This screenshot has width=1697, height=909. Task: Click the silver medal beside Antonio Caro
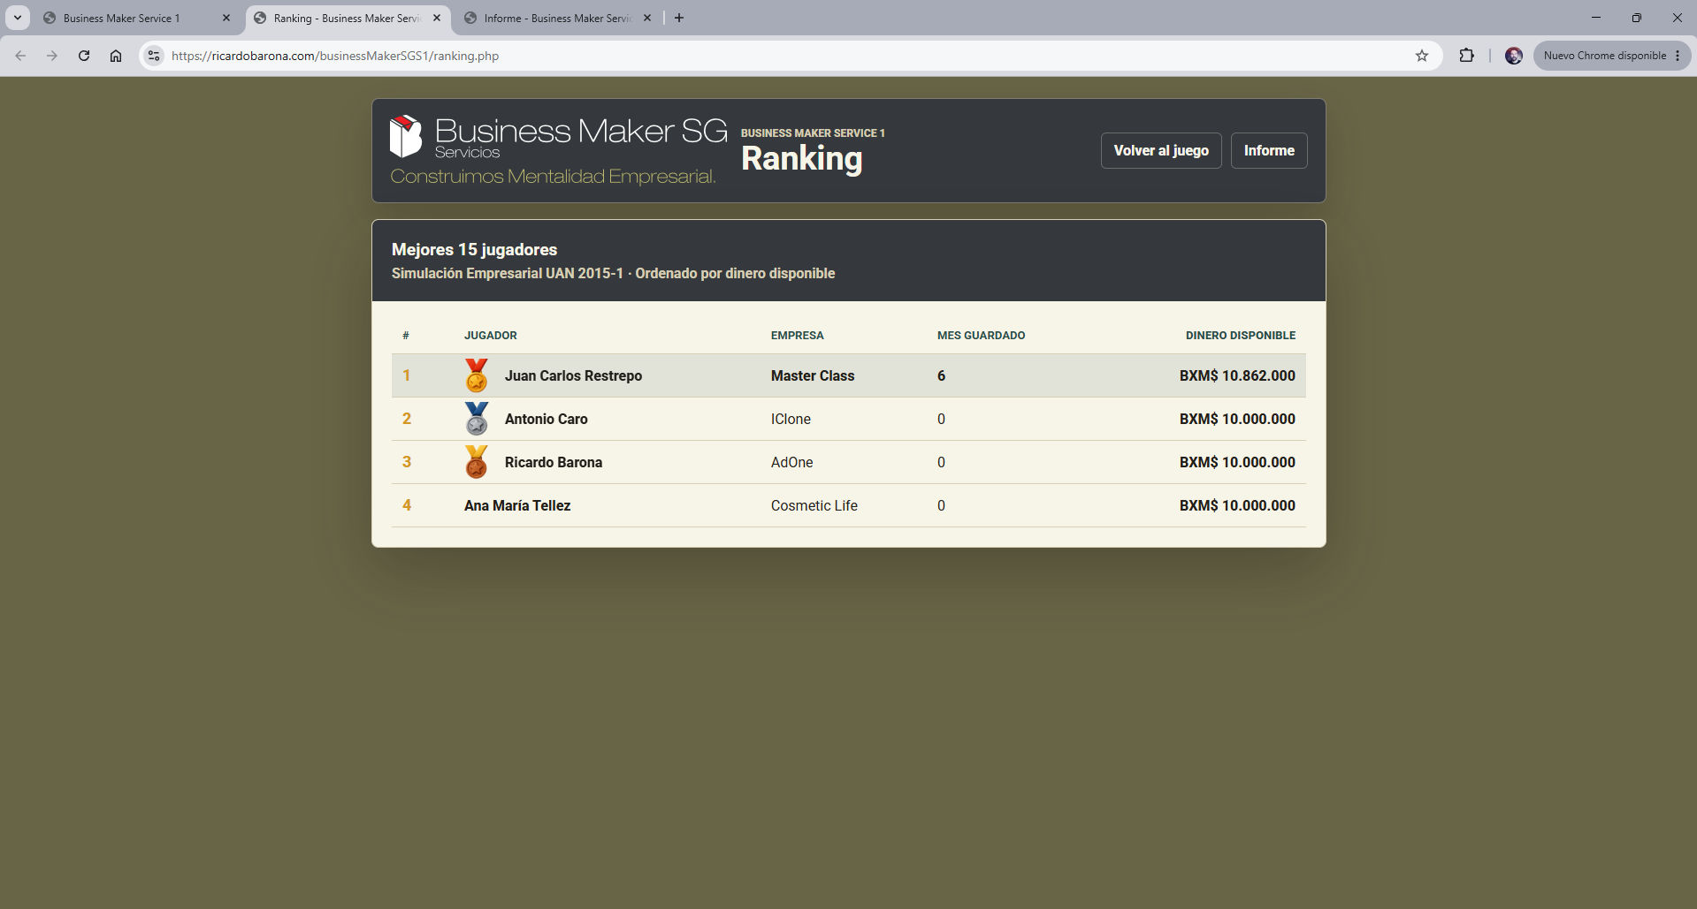477,419
